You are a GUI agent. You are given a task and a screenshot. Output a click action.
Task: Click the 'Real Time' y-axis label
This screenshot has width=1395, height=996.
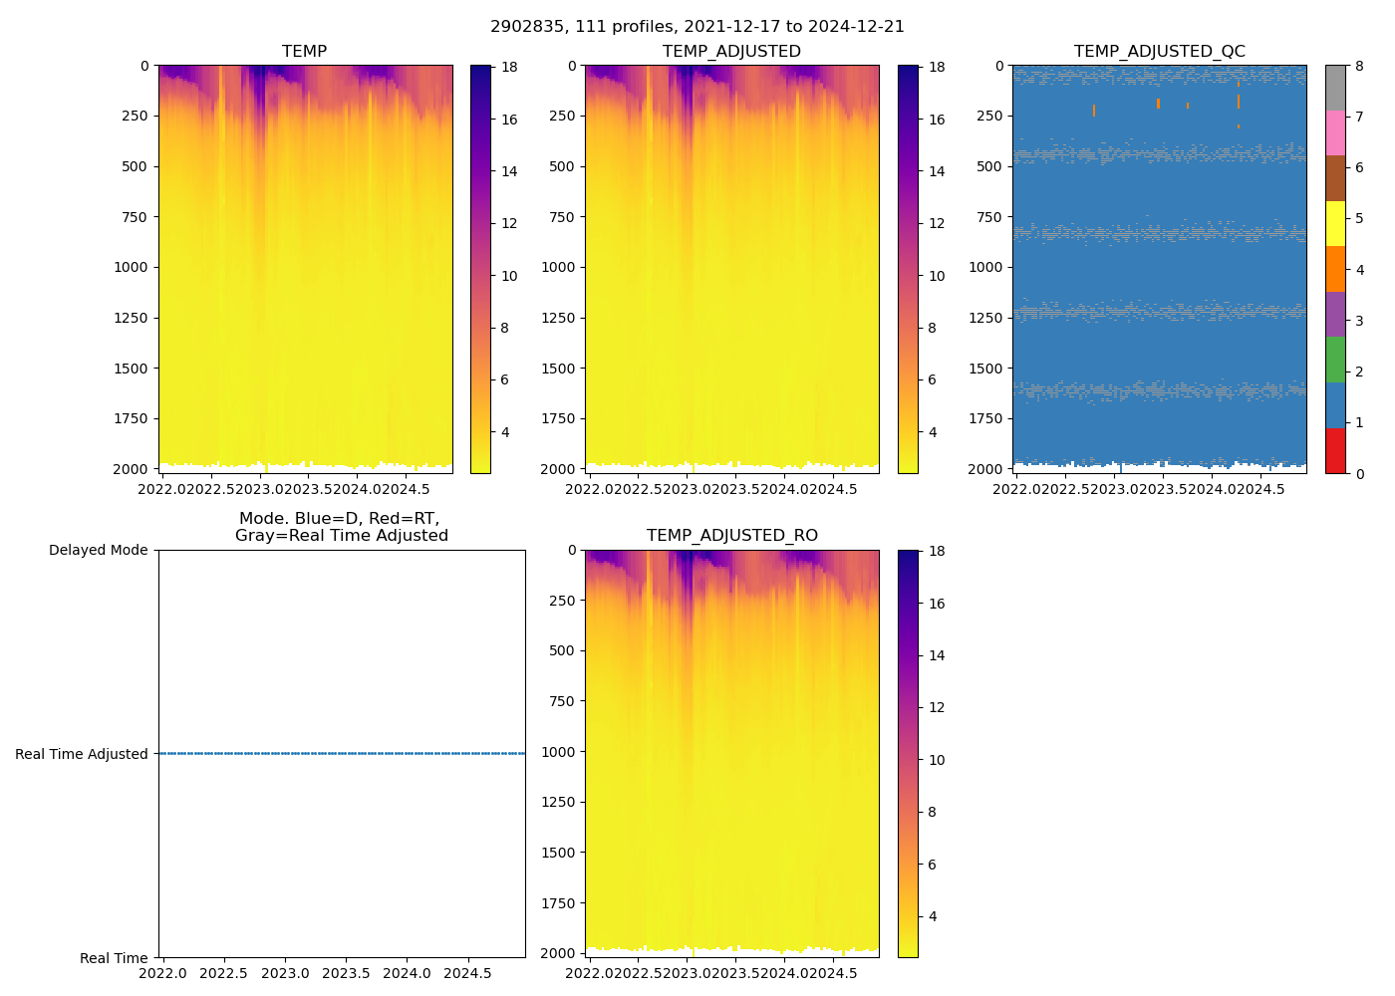click(114, 958)
